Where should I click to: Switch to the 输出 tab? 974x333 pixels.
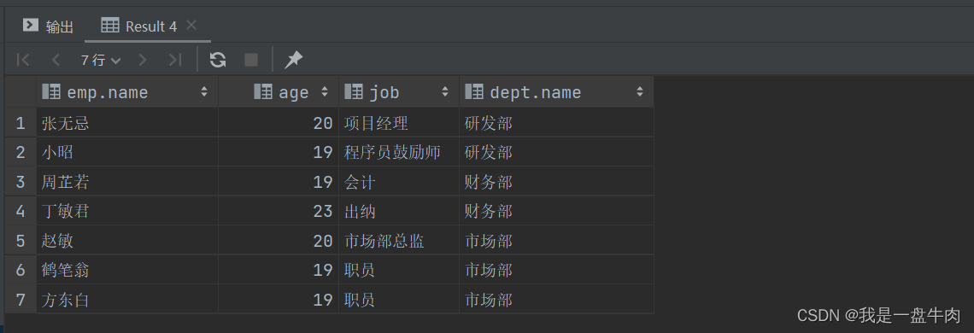[x=49, y=26]
